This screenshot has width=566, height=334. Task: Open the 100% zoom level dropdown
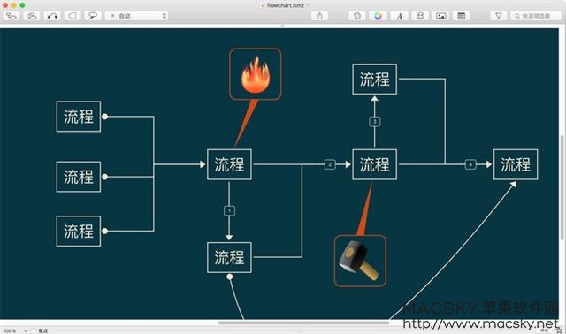coord(15,330)
